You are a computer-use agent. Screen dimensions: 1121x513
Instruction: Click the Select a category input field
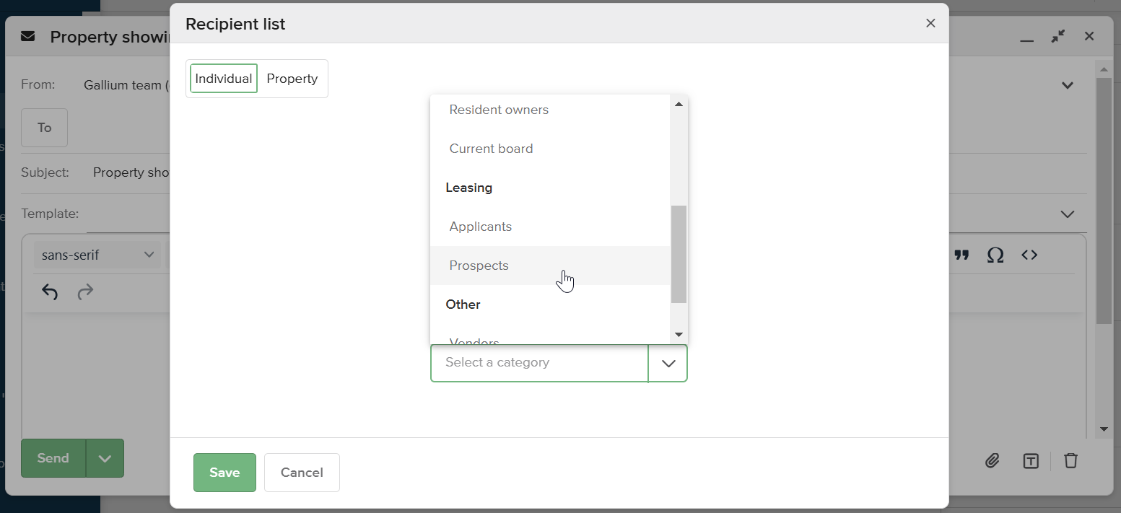539,363
